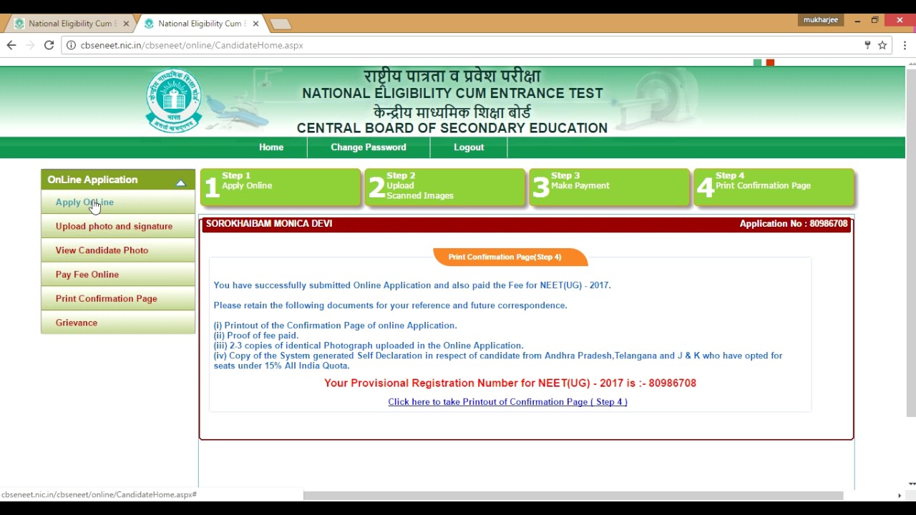Click the vertical page scrollbar
916x515 pixels.
pos(910,243)
